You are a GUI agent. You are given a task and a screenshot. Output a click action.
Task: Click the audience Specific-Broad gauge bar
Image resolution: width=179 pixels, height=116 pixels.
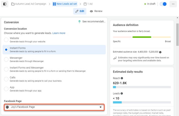[x=142, y=37]
